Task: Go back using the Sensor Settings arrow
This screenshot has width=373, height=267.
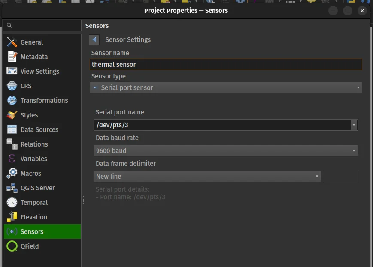Action: [x=94, y=40]
